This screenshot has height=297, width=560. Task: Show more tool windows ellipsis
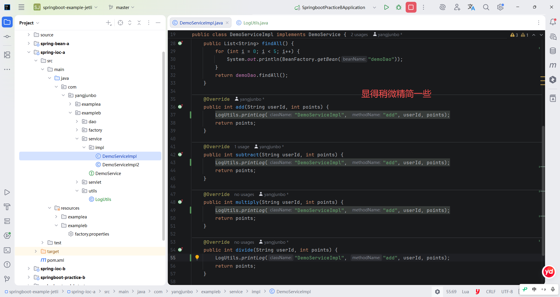pyautogui.click(x=7, y=69)
